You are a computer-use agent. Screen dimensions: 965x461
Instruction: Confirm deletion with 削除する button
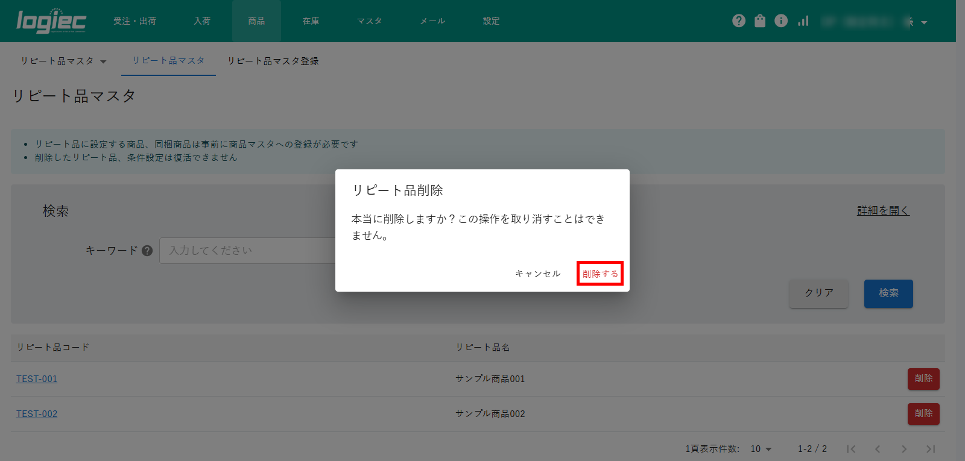coord(600,274)
